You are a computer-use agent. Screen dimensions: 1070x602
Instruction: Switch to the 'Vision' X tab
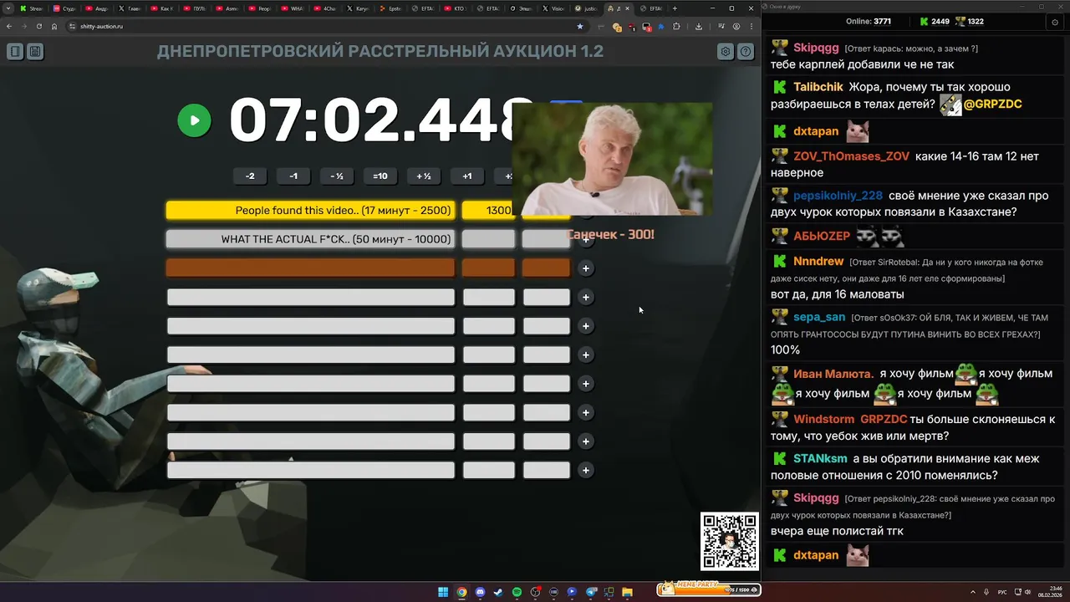(x=554, y=8)
